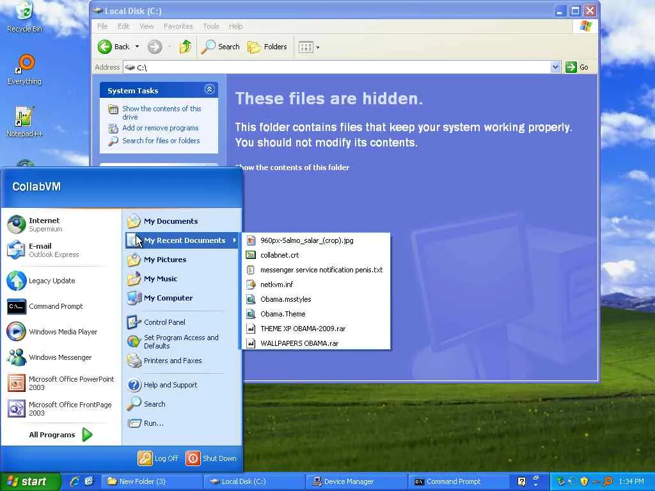This screenshot has width=655, height=491.
Task: Open THEME XP OBAMA-2009.rar
Action: tap(316, 329)
